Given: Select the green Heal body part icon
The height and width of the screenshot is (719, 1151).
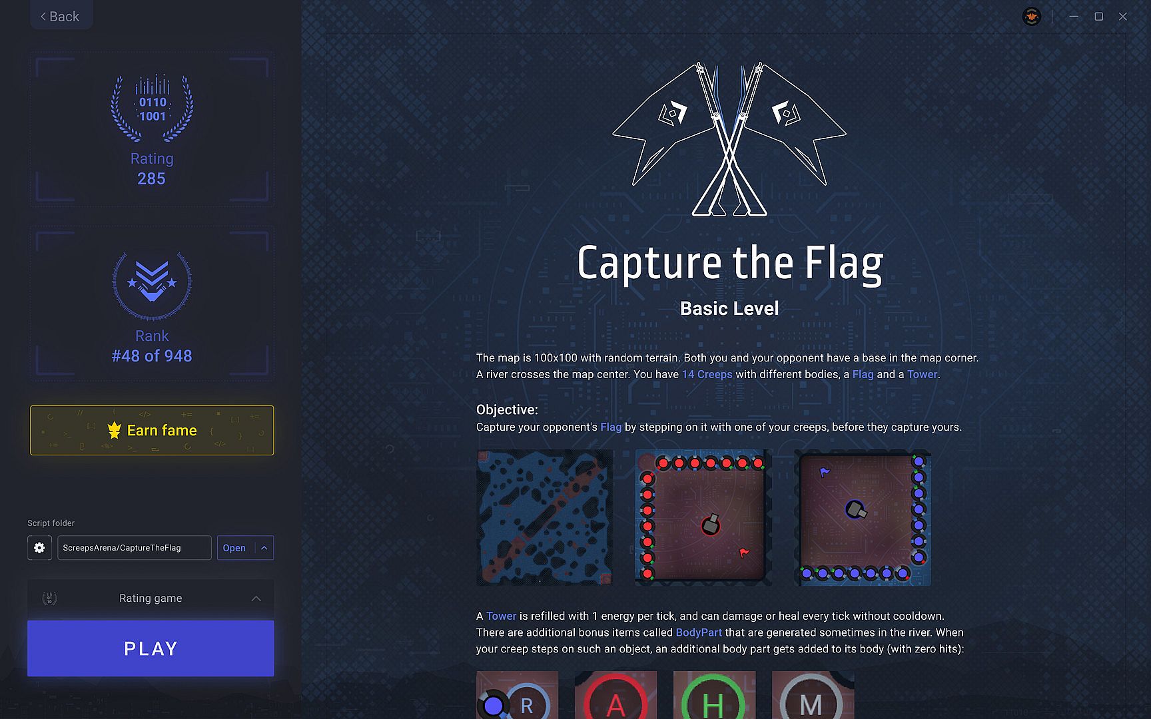Looking at the screenshot, I should point(714,695).
